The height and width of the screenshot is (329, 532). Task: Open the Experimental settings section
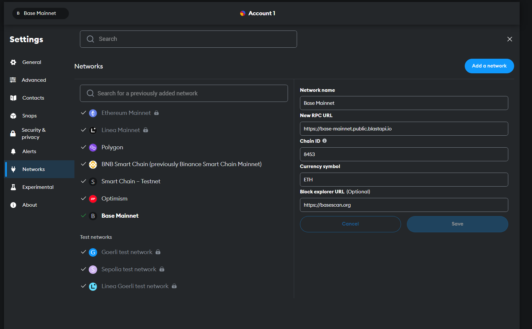tap(38, 187)
